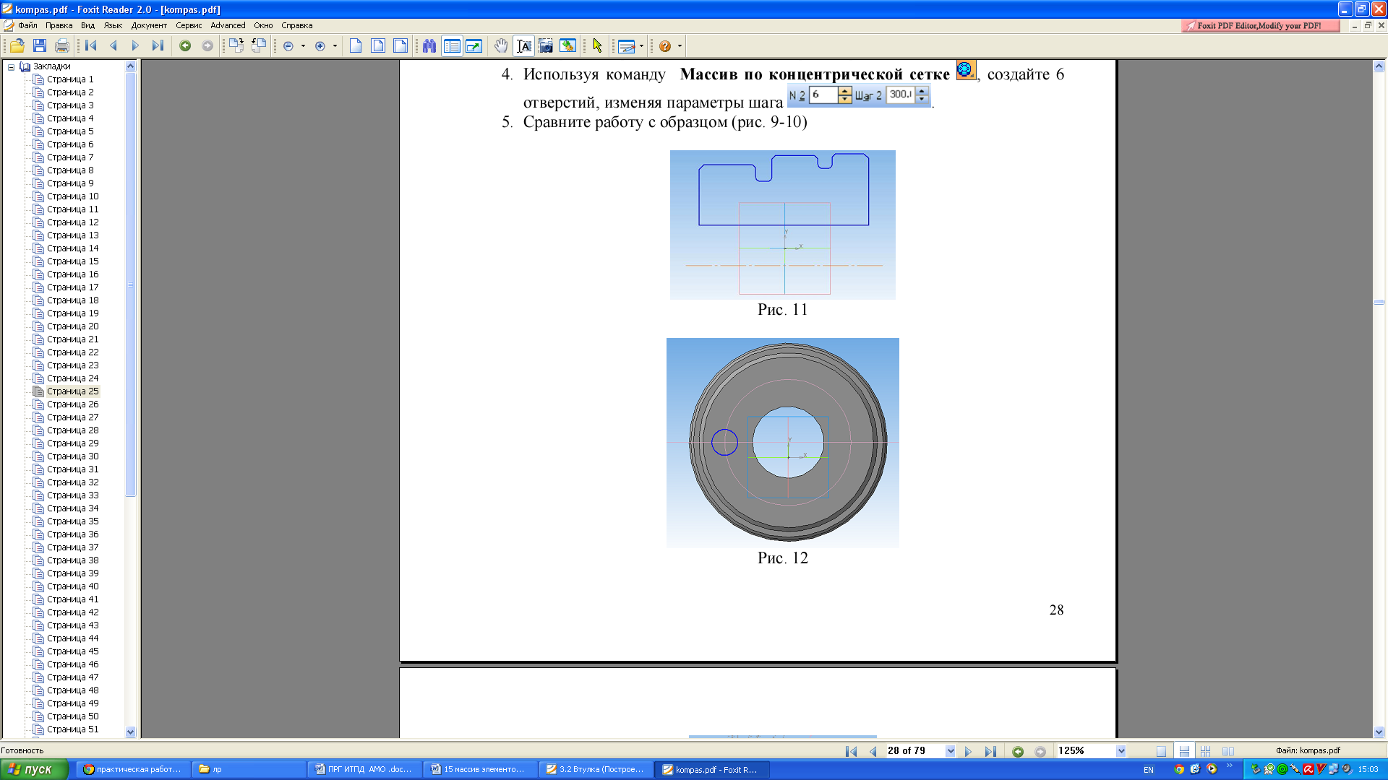Select bookmark Страница 12
The width and height of the screenshot is (1388, 780).
click(x=73, y=222)
